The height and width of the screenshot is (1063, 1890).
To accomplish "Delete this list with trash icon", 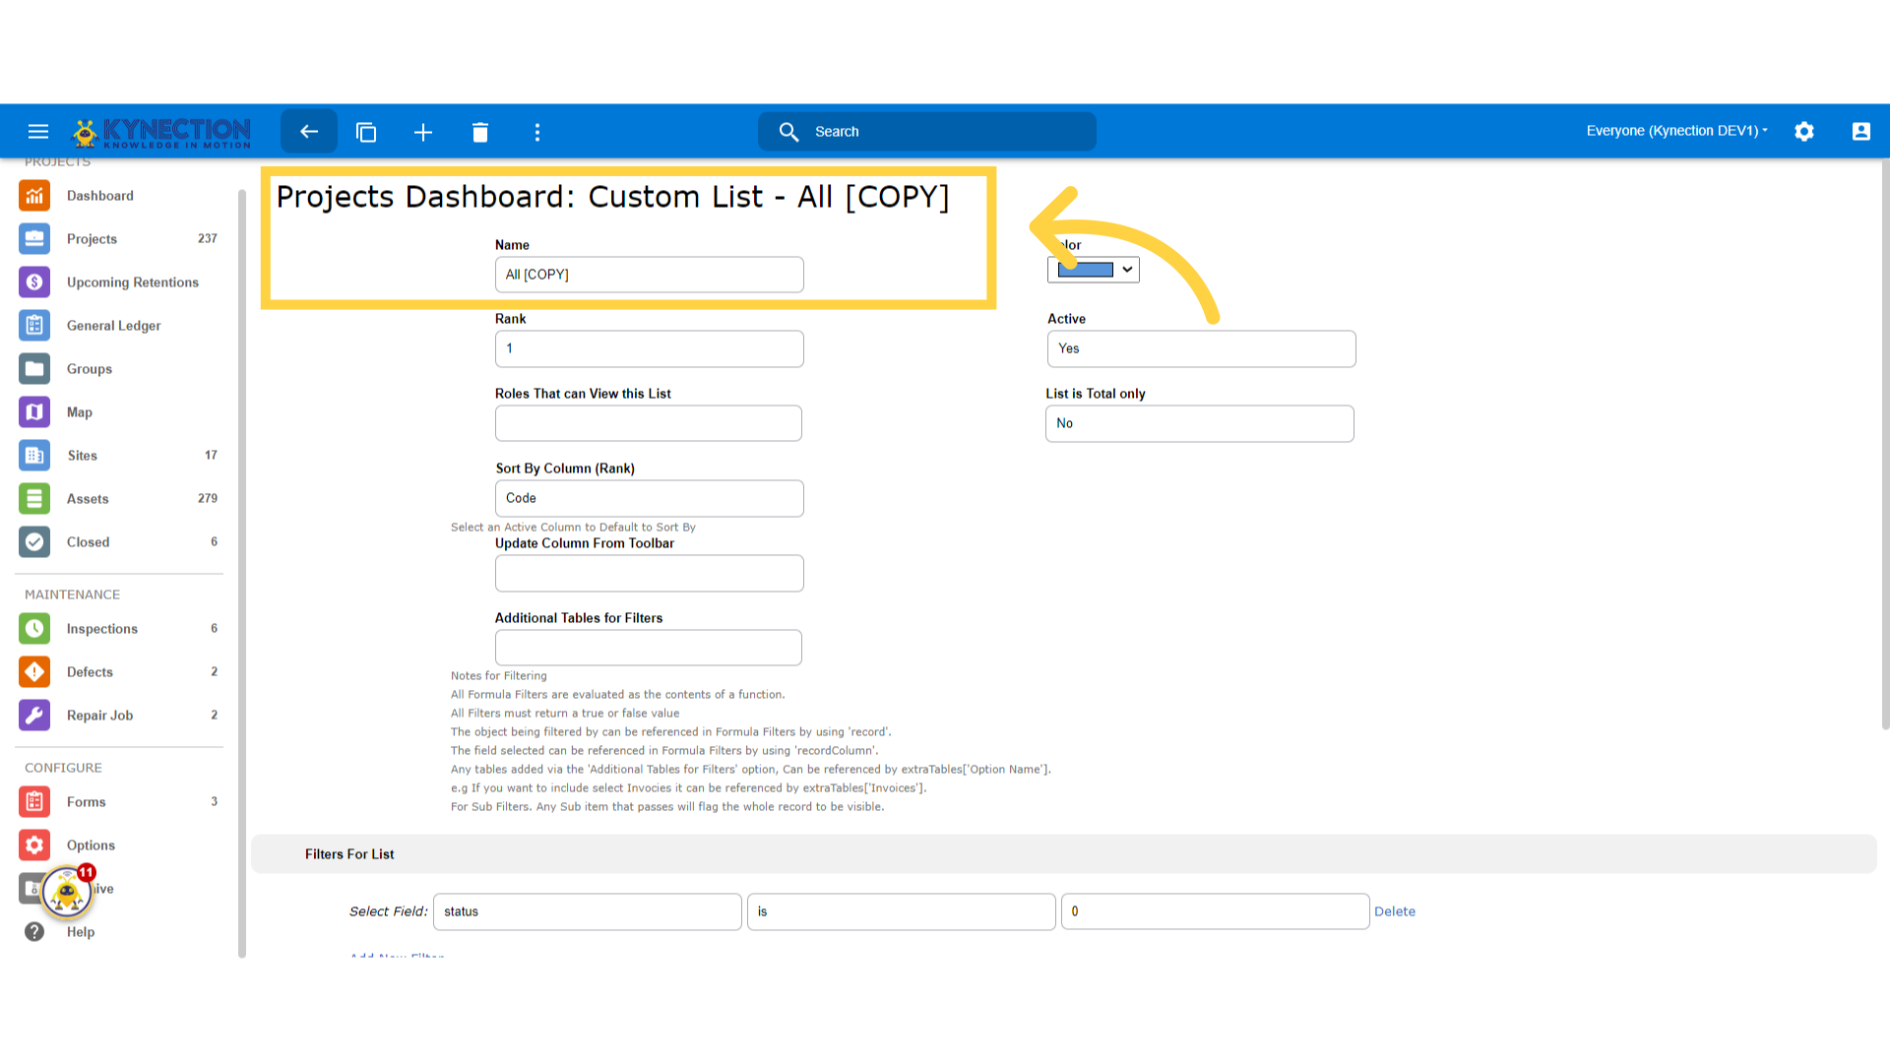I will (x=480, y=132).
